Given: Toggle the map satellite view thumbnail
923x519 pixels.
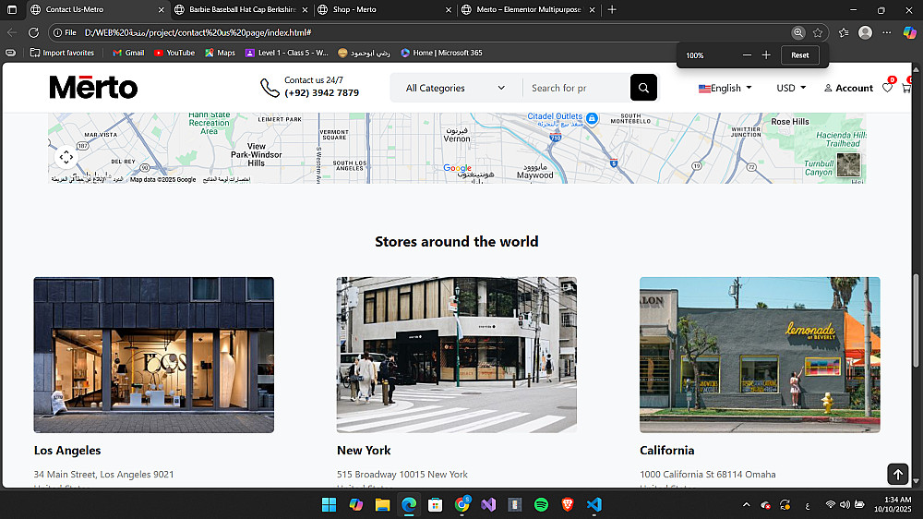Looking at the screenshot, I should [848, 164].
